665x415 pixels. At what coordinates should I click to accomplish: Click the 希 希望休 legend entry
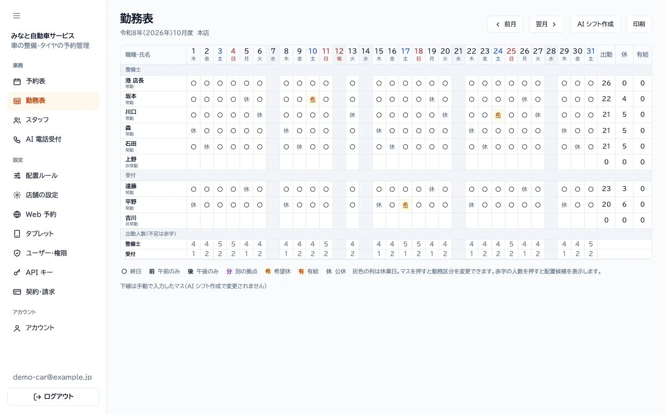click(x=278, y=272)
